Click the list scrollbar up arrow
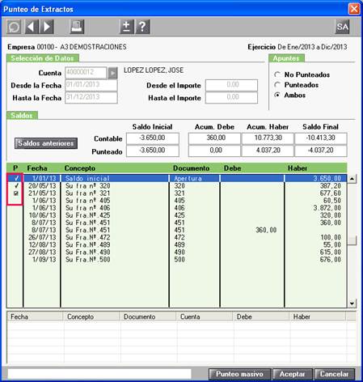The width and height of the screenshot is (363, 382). pos(352,179)
